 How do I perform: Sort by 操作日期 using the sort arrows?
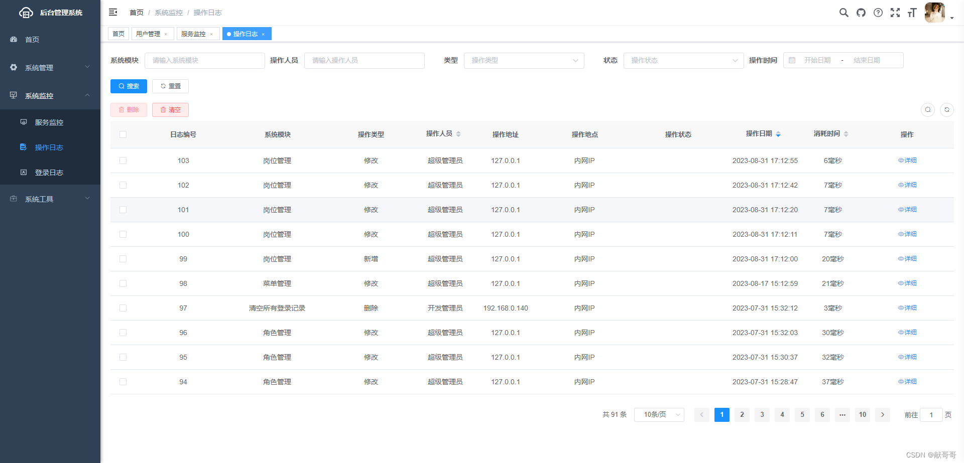(x=778, y=133)
